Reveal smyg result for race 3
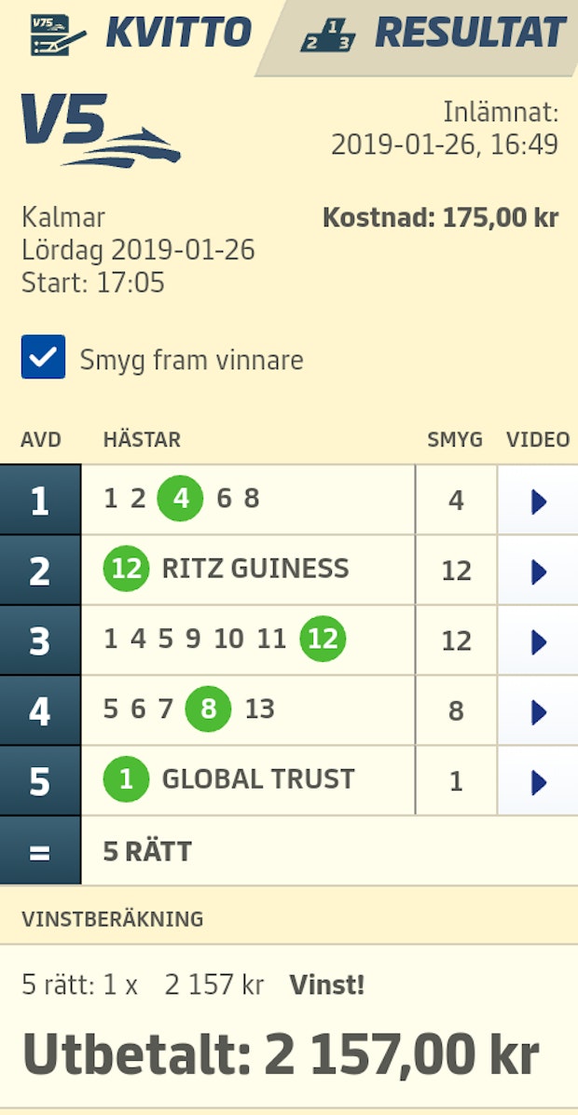578x1115 pixels. (x=456, y=640)
